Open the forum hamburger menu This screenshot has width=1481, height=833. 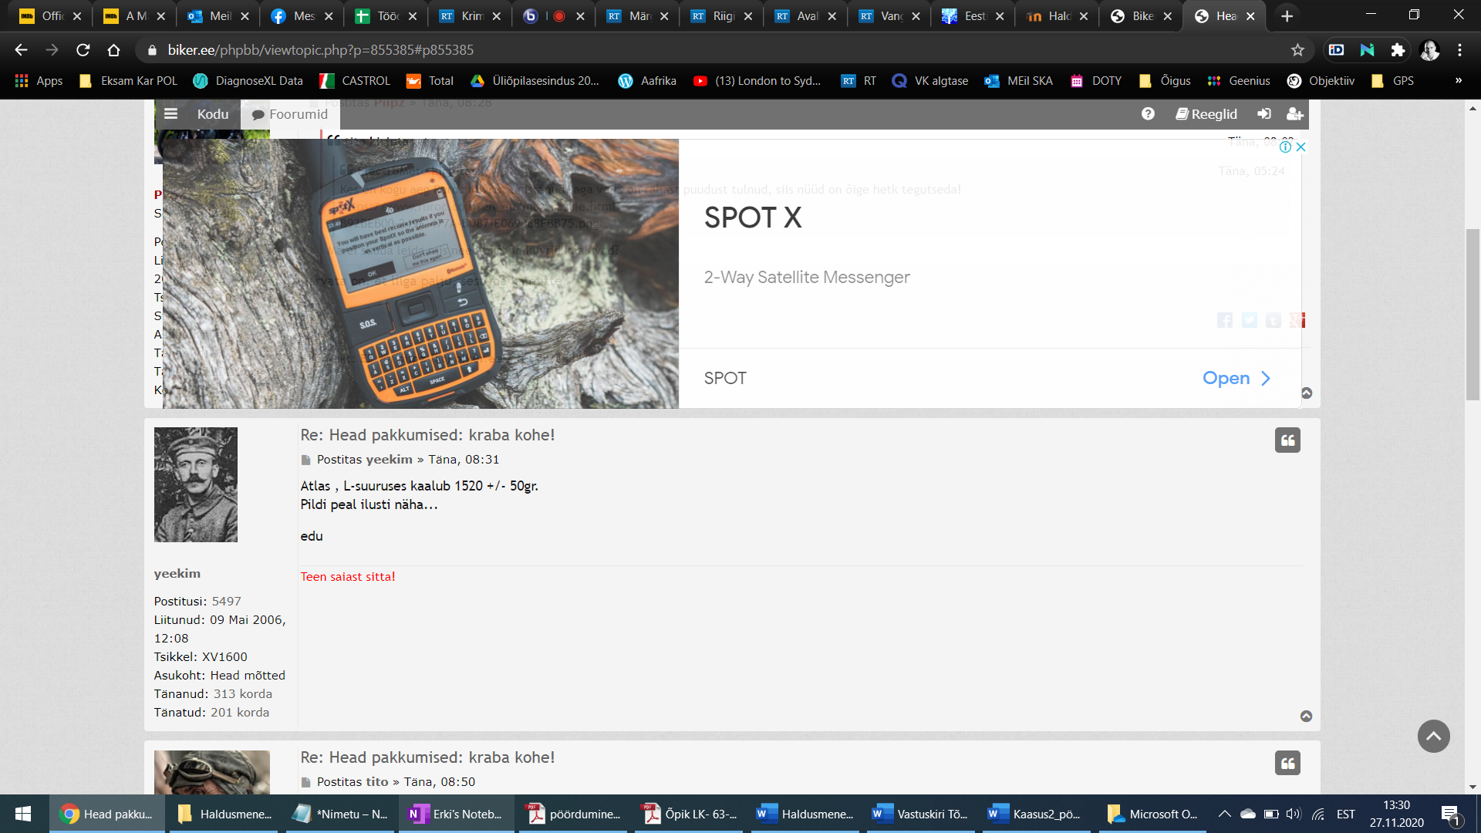[x=171, y=114]
